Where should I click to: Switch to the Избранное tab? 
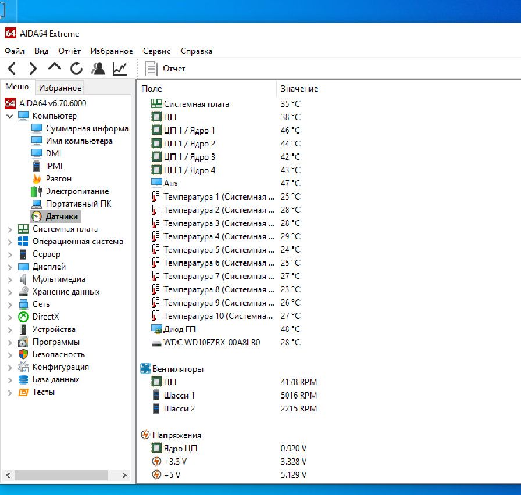click(x=60, y=88)
